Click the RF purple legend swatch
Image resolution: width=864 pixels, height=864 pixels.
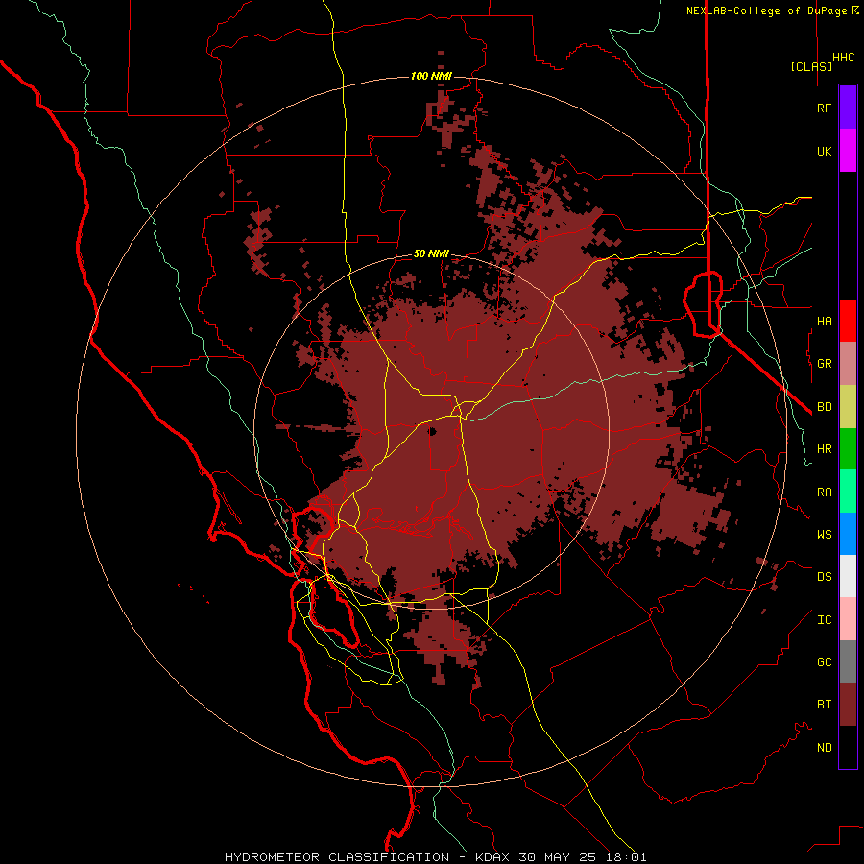pos(848,108)
